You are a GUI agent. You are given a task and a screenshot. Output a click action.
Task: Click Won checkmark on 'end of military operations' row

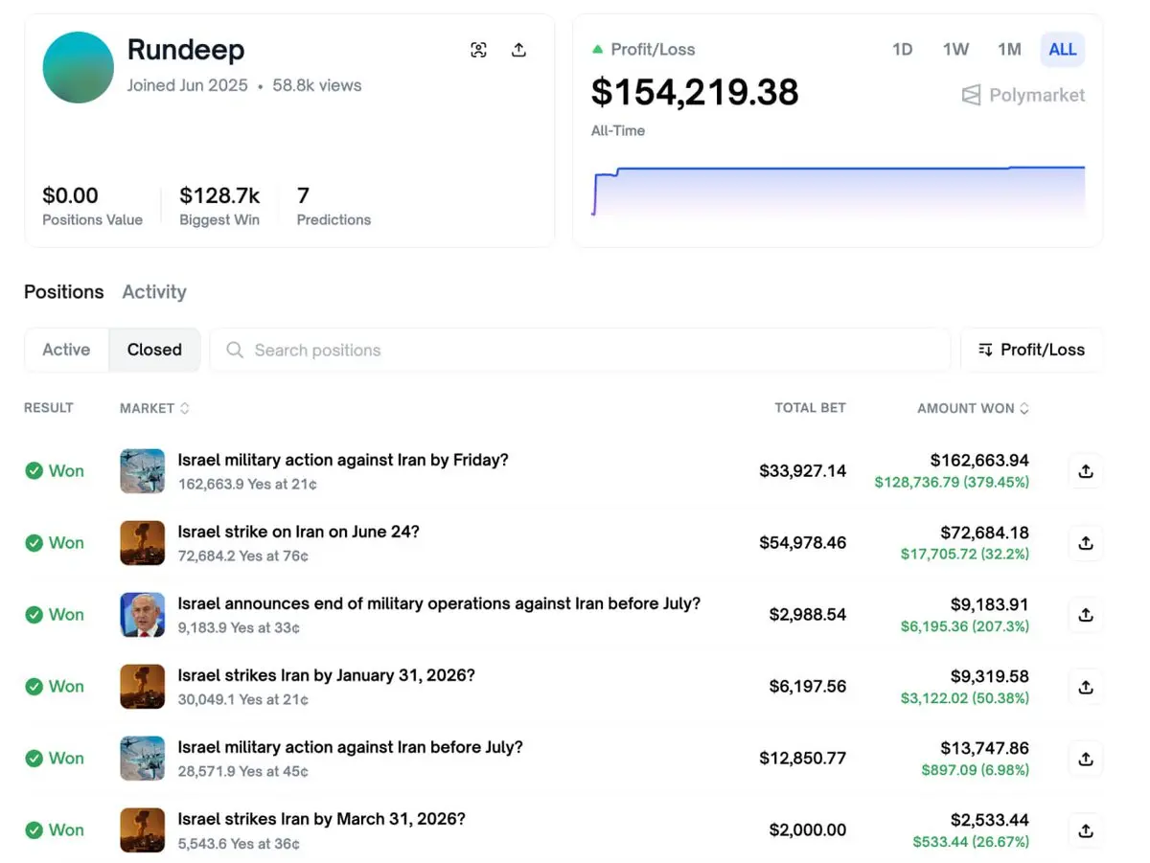(x=34, y=614)
